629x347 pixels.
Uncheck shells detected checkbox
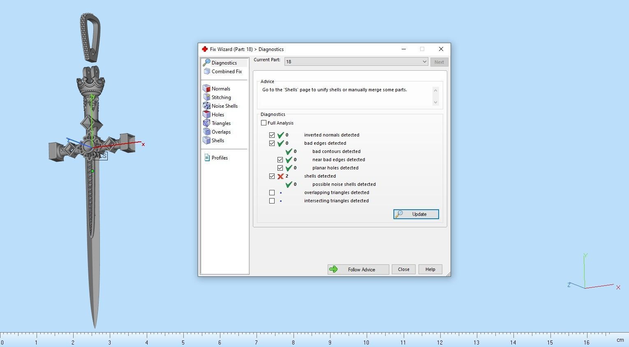(x=272, y=176)
